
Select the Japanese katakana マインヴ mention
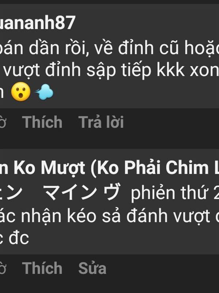coord(81,192)
